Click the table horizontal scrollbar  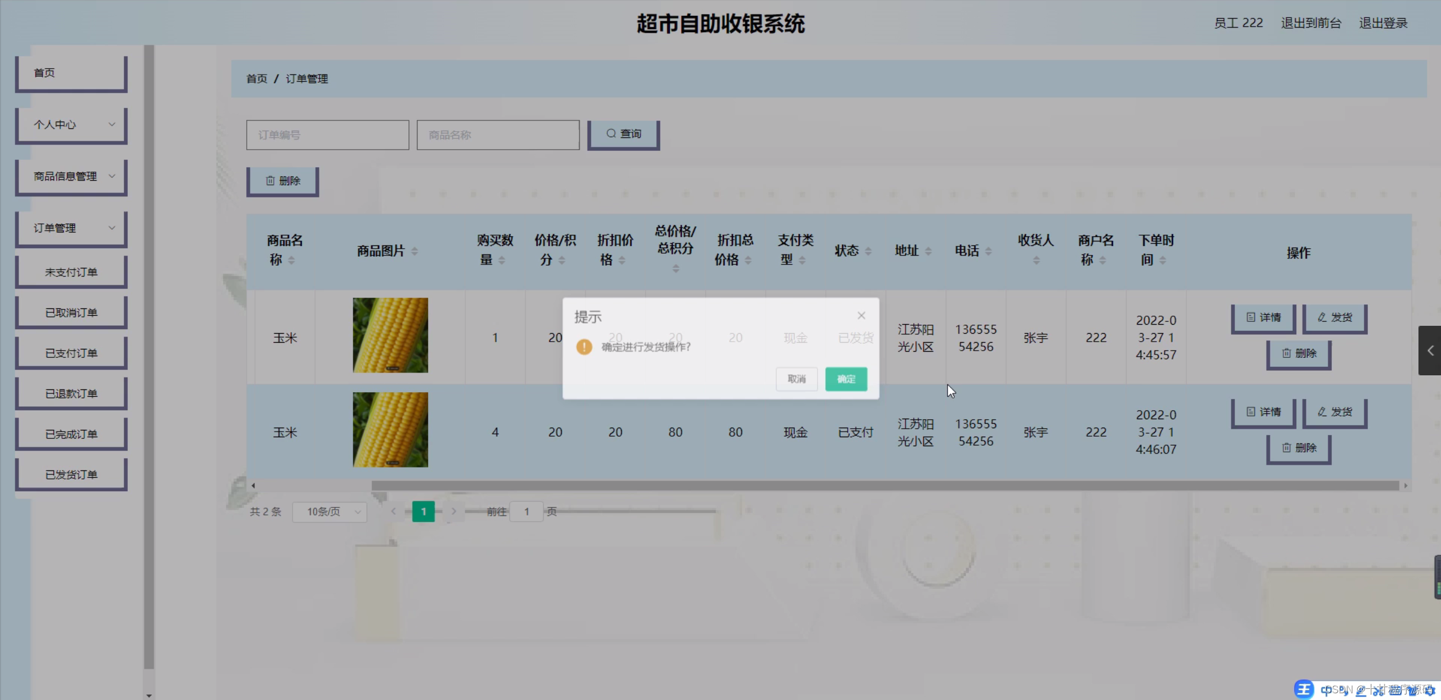coord(885,486)
